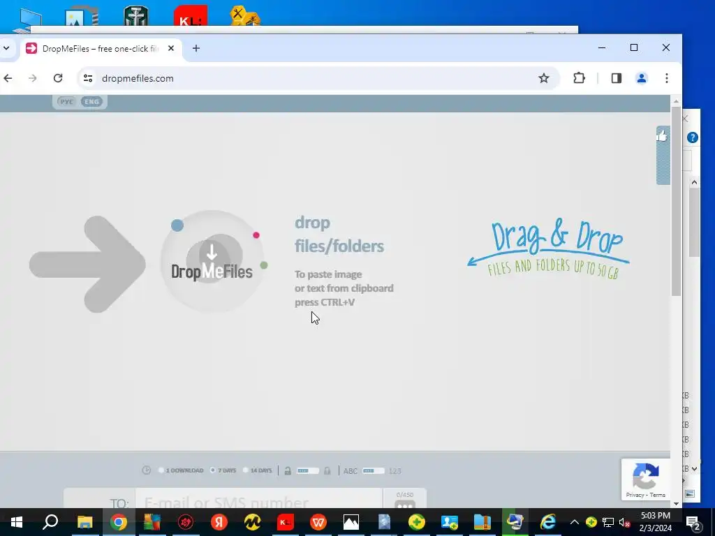Open the yellow Yandex Market taskbar icon

(252, 522)
